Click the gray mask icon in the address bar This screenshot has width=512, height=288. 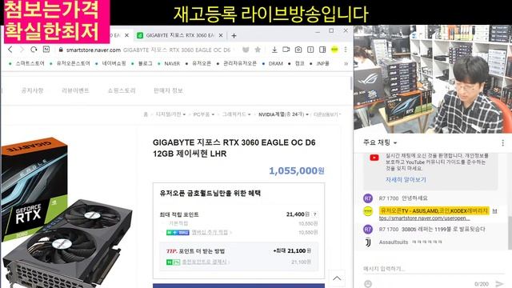coord(246,50)
